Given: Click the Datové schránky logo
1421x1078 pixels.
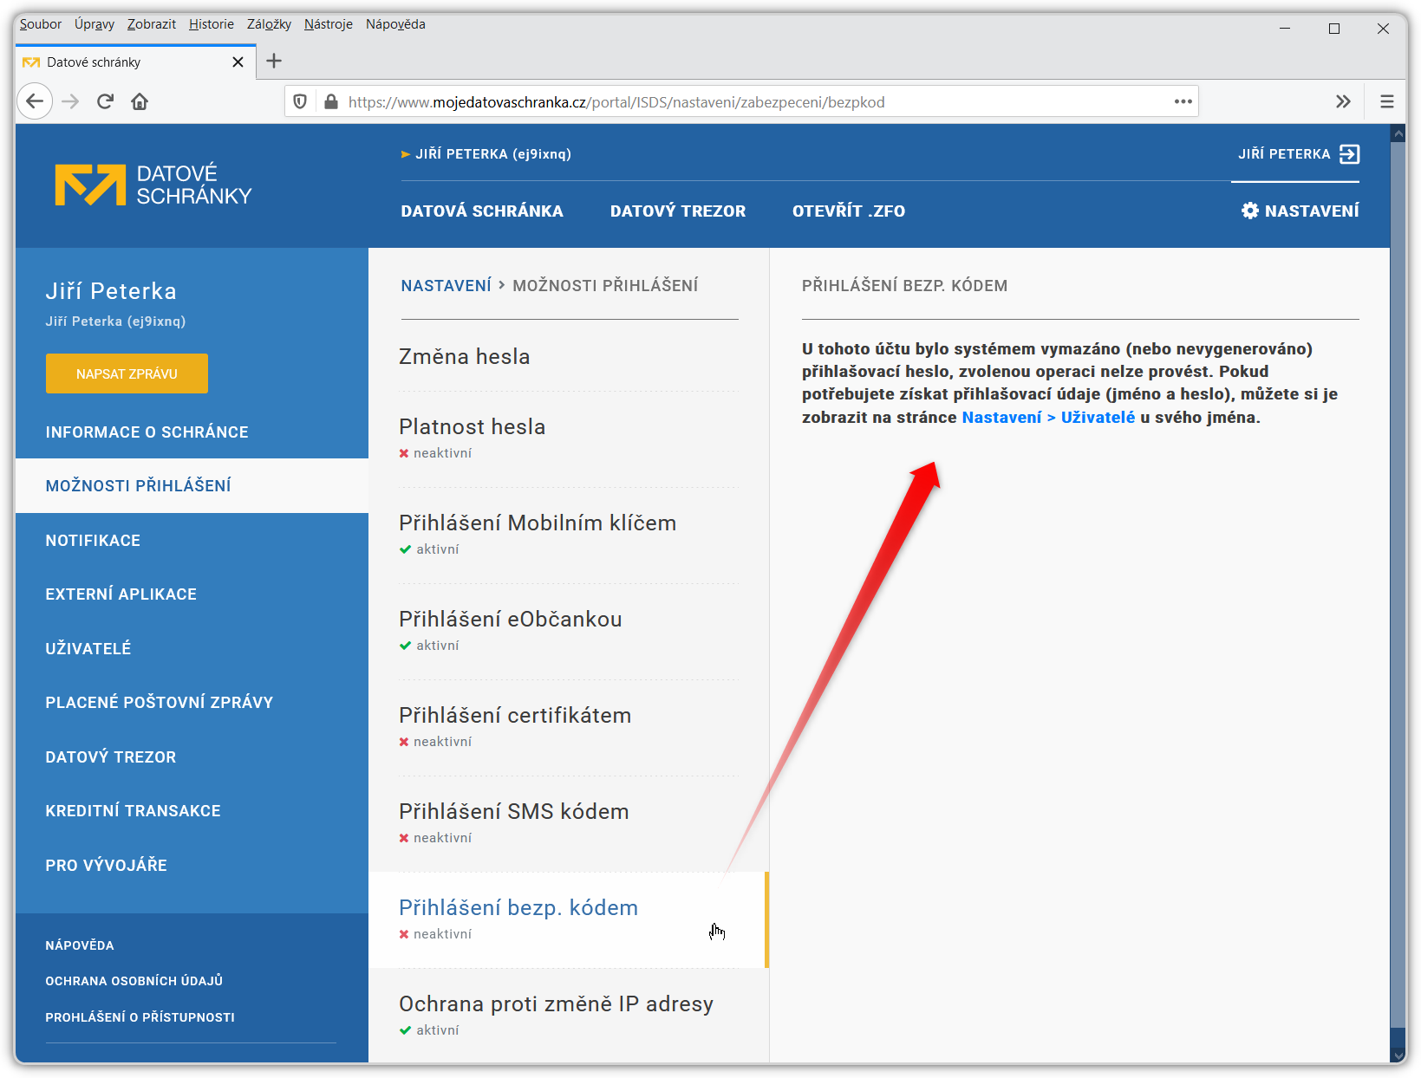Looking at the screenshot, I should (153, 185).
